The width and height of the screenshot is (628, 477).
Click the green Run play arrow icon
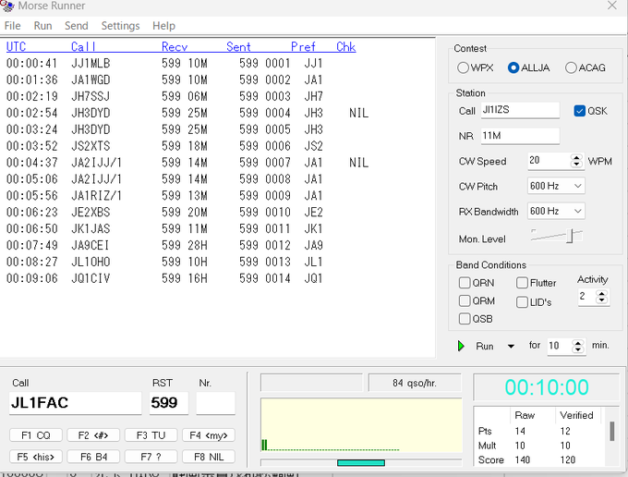tap(461, 346)
